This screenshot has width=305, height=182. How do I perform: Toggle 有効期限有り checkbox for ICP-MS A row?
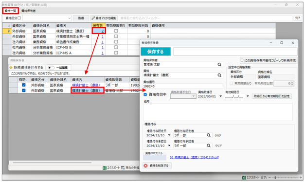116,53
